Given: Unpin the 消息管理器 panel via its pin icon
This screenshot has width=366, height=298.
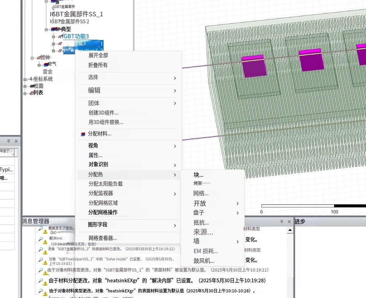Looking at the screenshot, I should 282,221.
